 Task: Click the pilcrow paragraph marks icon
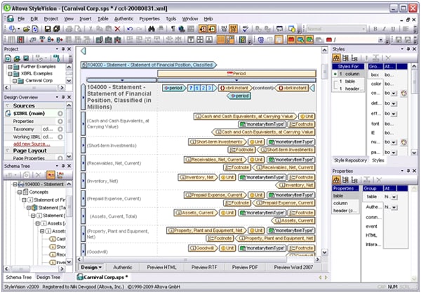click(x=173, y=29)
